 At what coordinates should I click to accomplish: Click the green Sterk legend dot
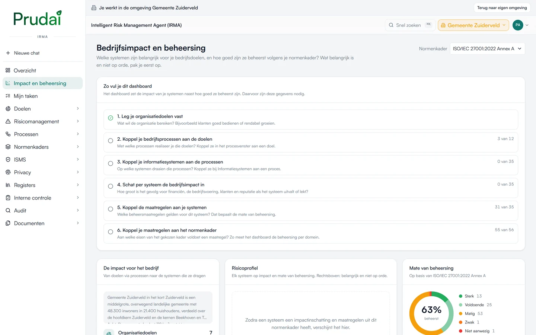click(x=460, y=296)
